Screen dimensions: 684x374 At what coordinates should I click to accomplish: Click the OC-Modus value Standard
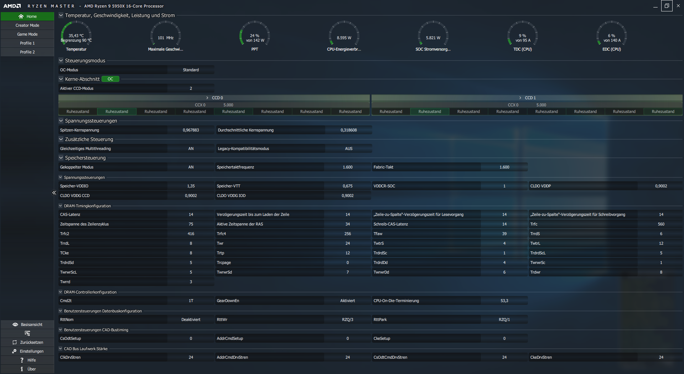pos(191,70)
